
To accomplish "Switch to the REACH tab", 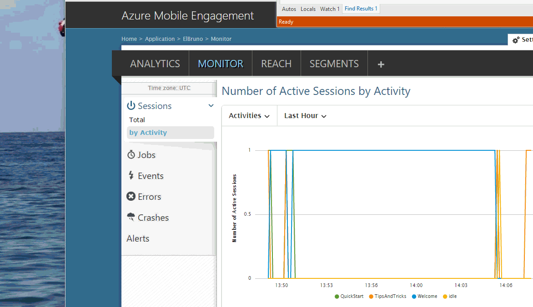I will (x=276, y=64).
